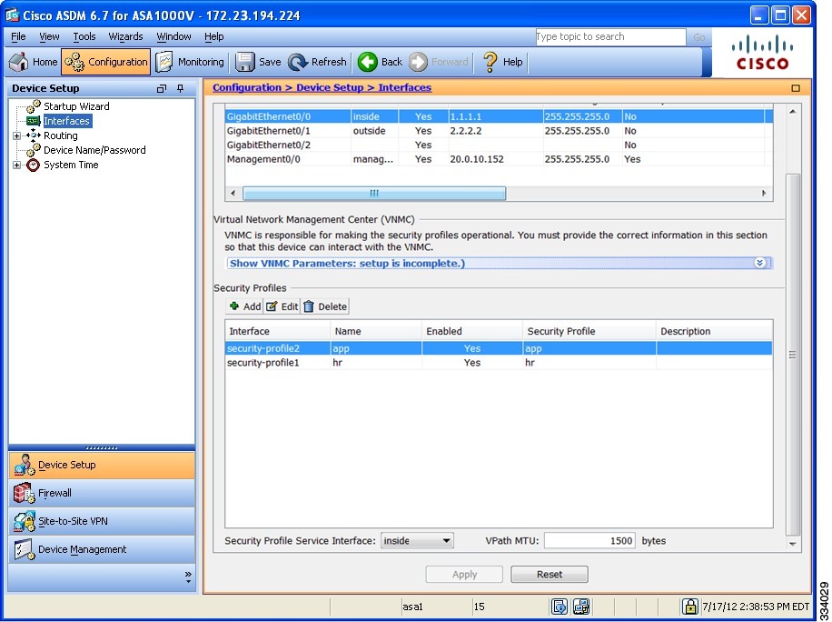The width and height of the screenshot is (832, 622).
Task: Open Device Setup section in sidebar
Action: (102, 466)
